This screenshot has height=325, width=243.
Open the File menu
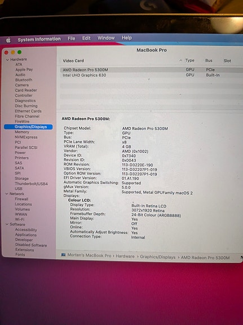coord(72,38)
